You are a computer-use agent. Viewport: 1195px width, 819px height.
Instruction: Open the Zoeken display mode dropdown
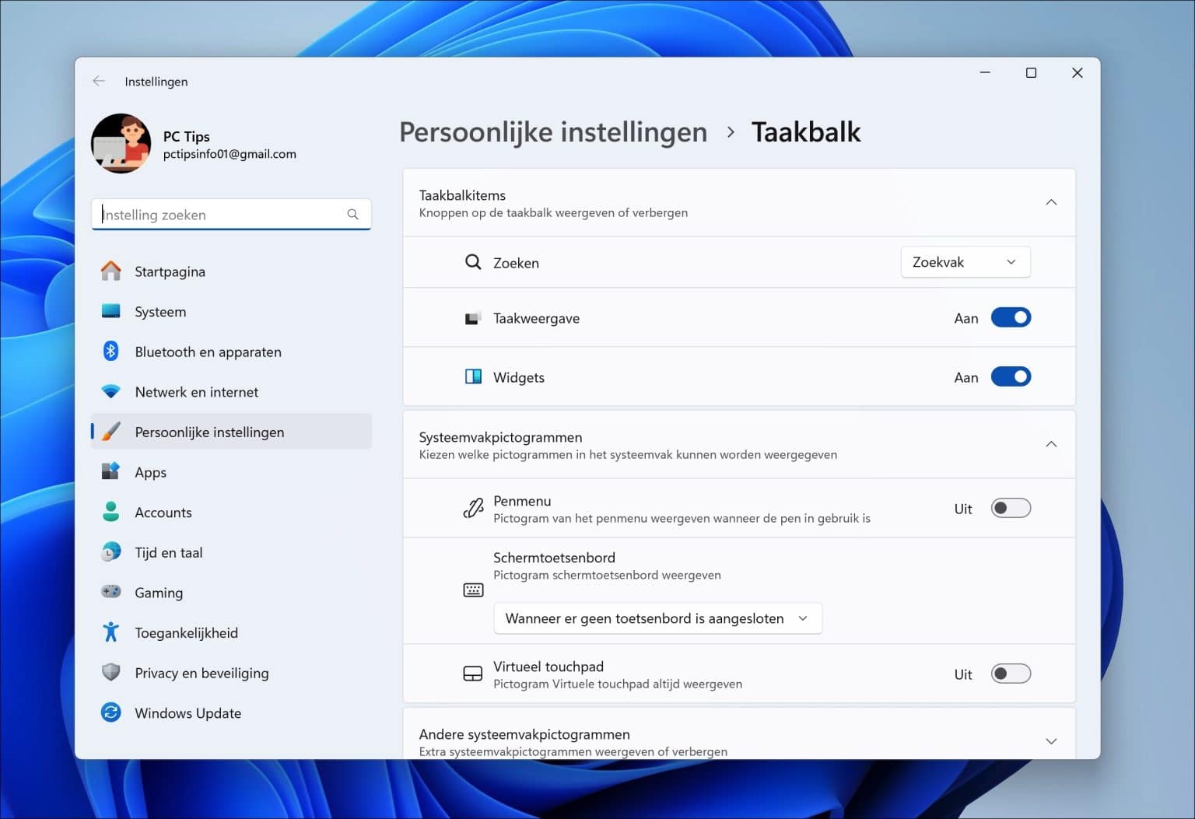965,262
